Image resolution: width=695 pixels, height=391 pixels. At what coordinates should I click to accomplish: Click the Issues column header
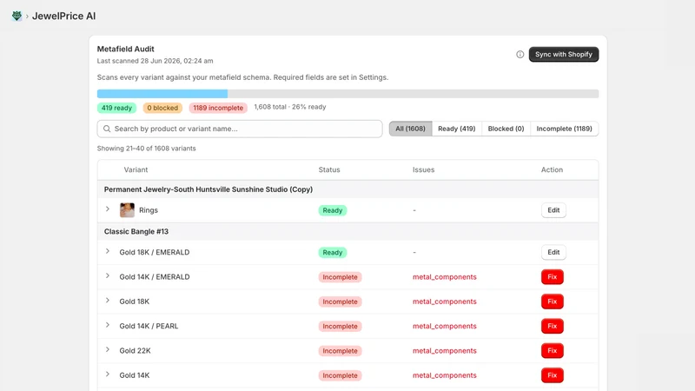tap(423, 169)
